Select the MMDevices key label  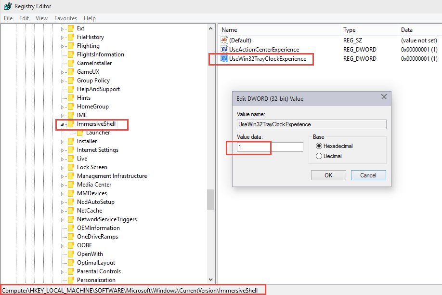click(x=92, y=193)
